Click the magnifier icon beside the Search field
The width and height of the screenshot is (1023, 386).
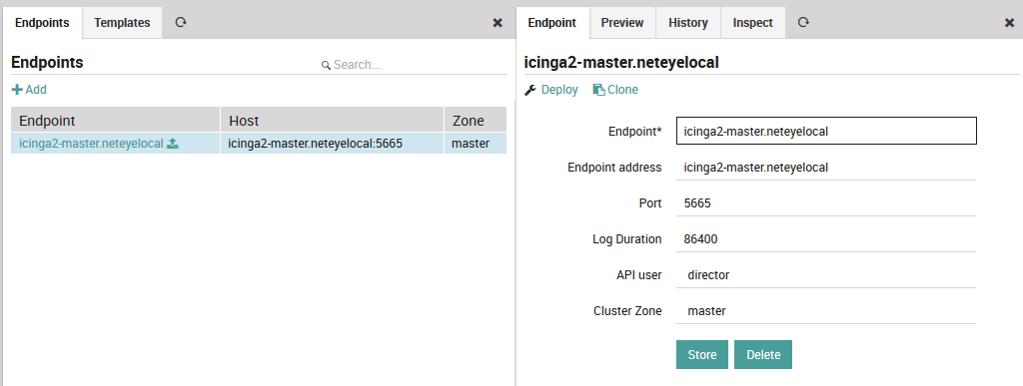point(326,65)
